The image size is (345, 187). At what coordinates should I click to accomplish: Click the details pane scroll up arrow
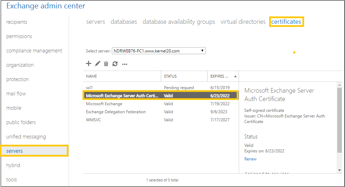(339, 85)
